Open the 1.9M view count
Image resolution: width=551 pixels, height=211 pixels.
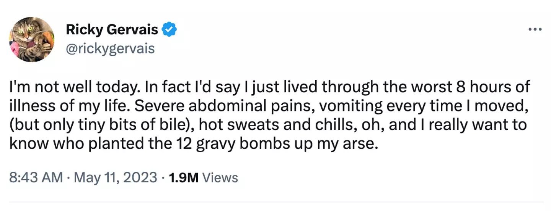coord(183,178)
